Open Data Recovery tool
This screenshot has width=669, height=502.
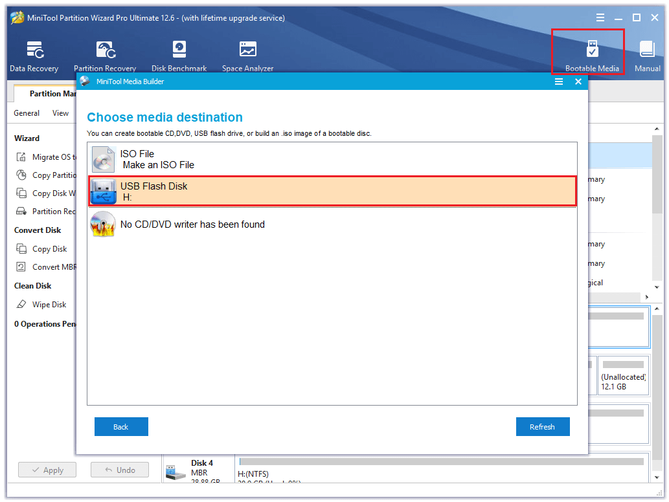(x=34, y=56)
